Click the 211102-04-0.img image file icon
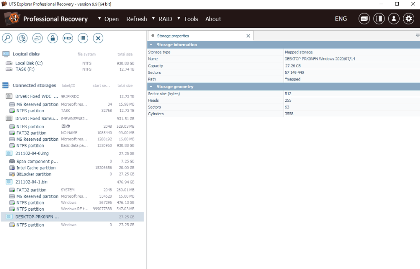This screenshot has height=269, width=420. coord(9,153)
